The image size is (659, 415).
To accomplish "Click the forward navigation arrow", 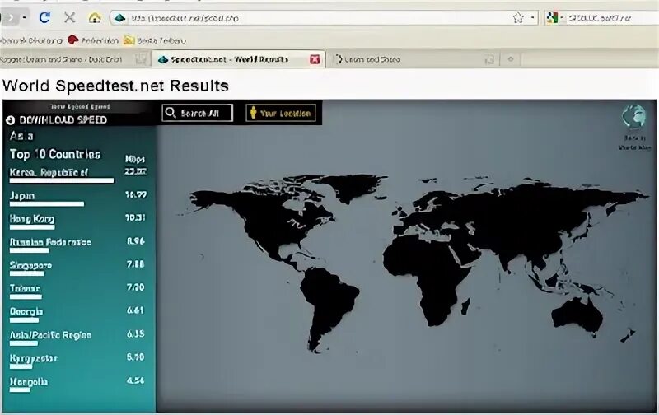I will [x=11, y=17].
